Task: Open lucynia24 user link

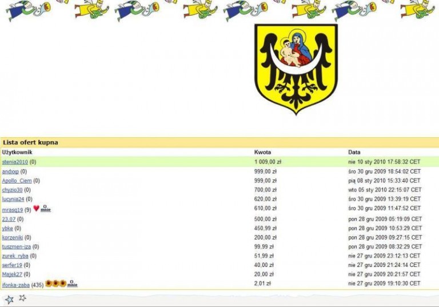Action: [13, 199]
